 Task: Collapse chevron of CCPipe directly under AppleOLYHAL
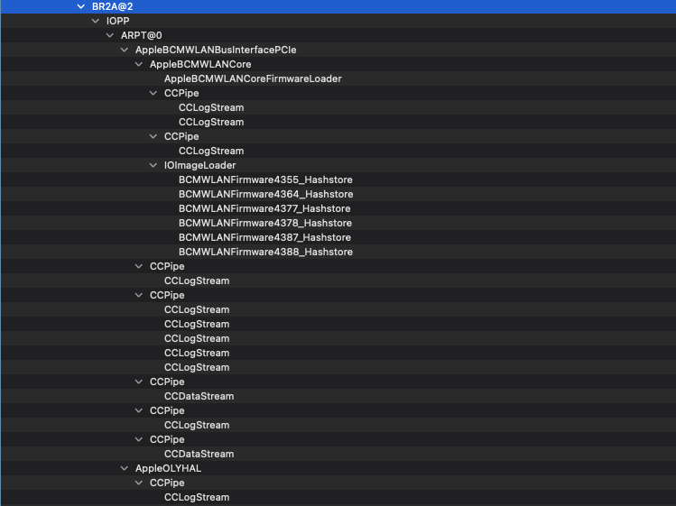[139, 483]
